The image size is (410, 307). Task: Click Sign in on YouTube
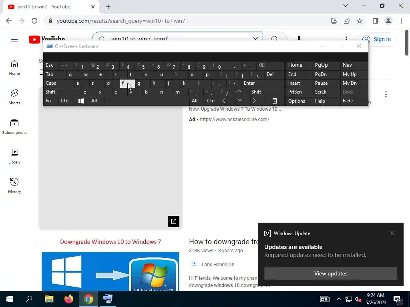[x=377, y=39]
